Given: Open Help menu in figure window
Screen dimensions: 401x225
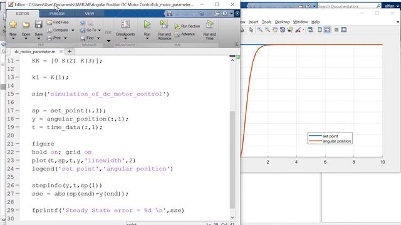Looking at the screenshot, I should click(x=315, y=22).
